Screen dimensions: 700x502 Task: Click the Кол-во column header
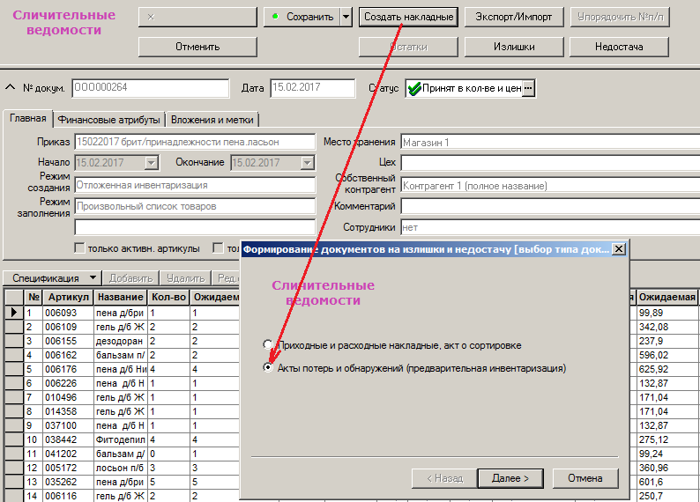click(168, 297)
